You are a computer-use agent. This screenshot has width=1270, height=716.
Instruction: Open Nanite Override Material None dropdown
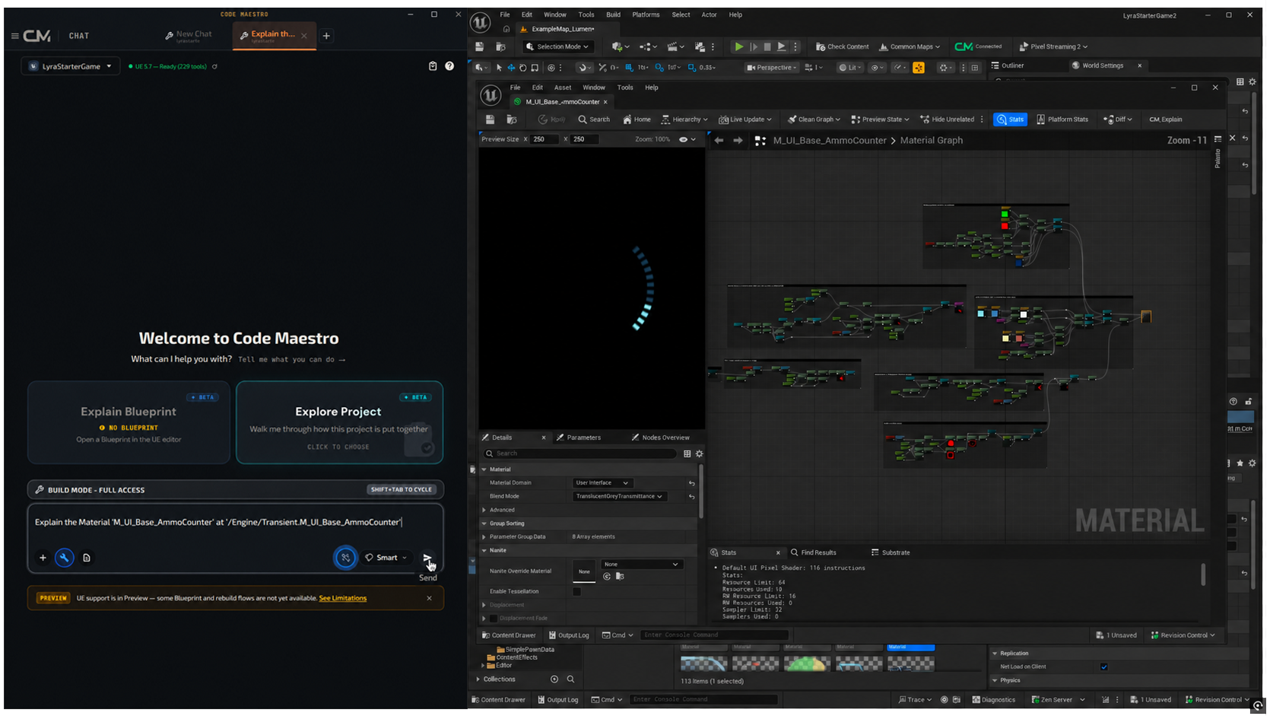point(641,565)
